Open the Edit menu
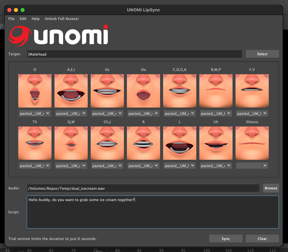The image size is (288, 252). coord(23,19)
